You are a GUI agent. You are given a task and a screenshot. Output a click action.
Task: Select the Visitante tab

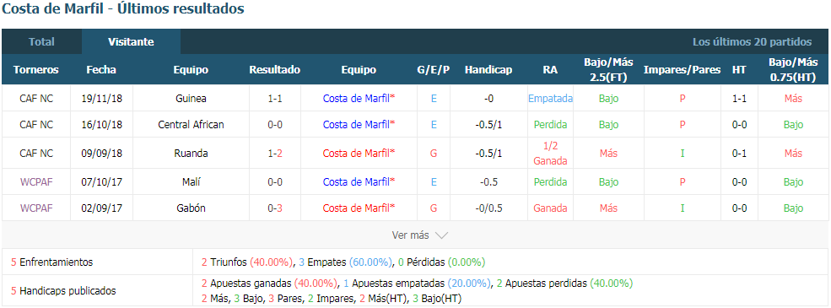click(131, 42)
